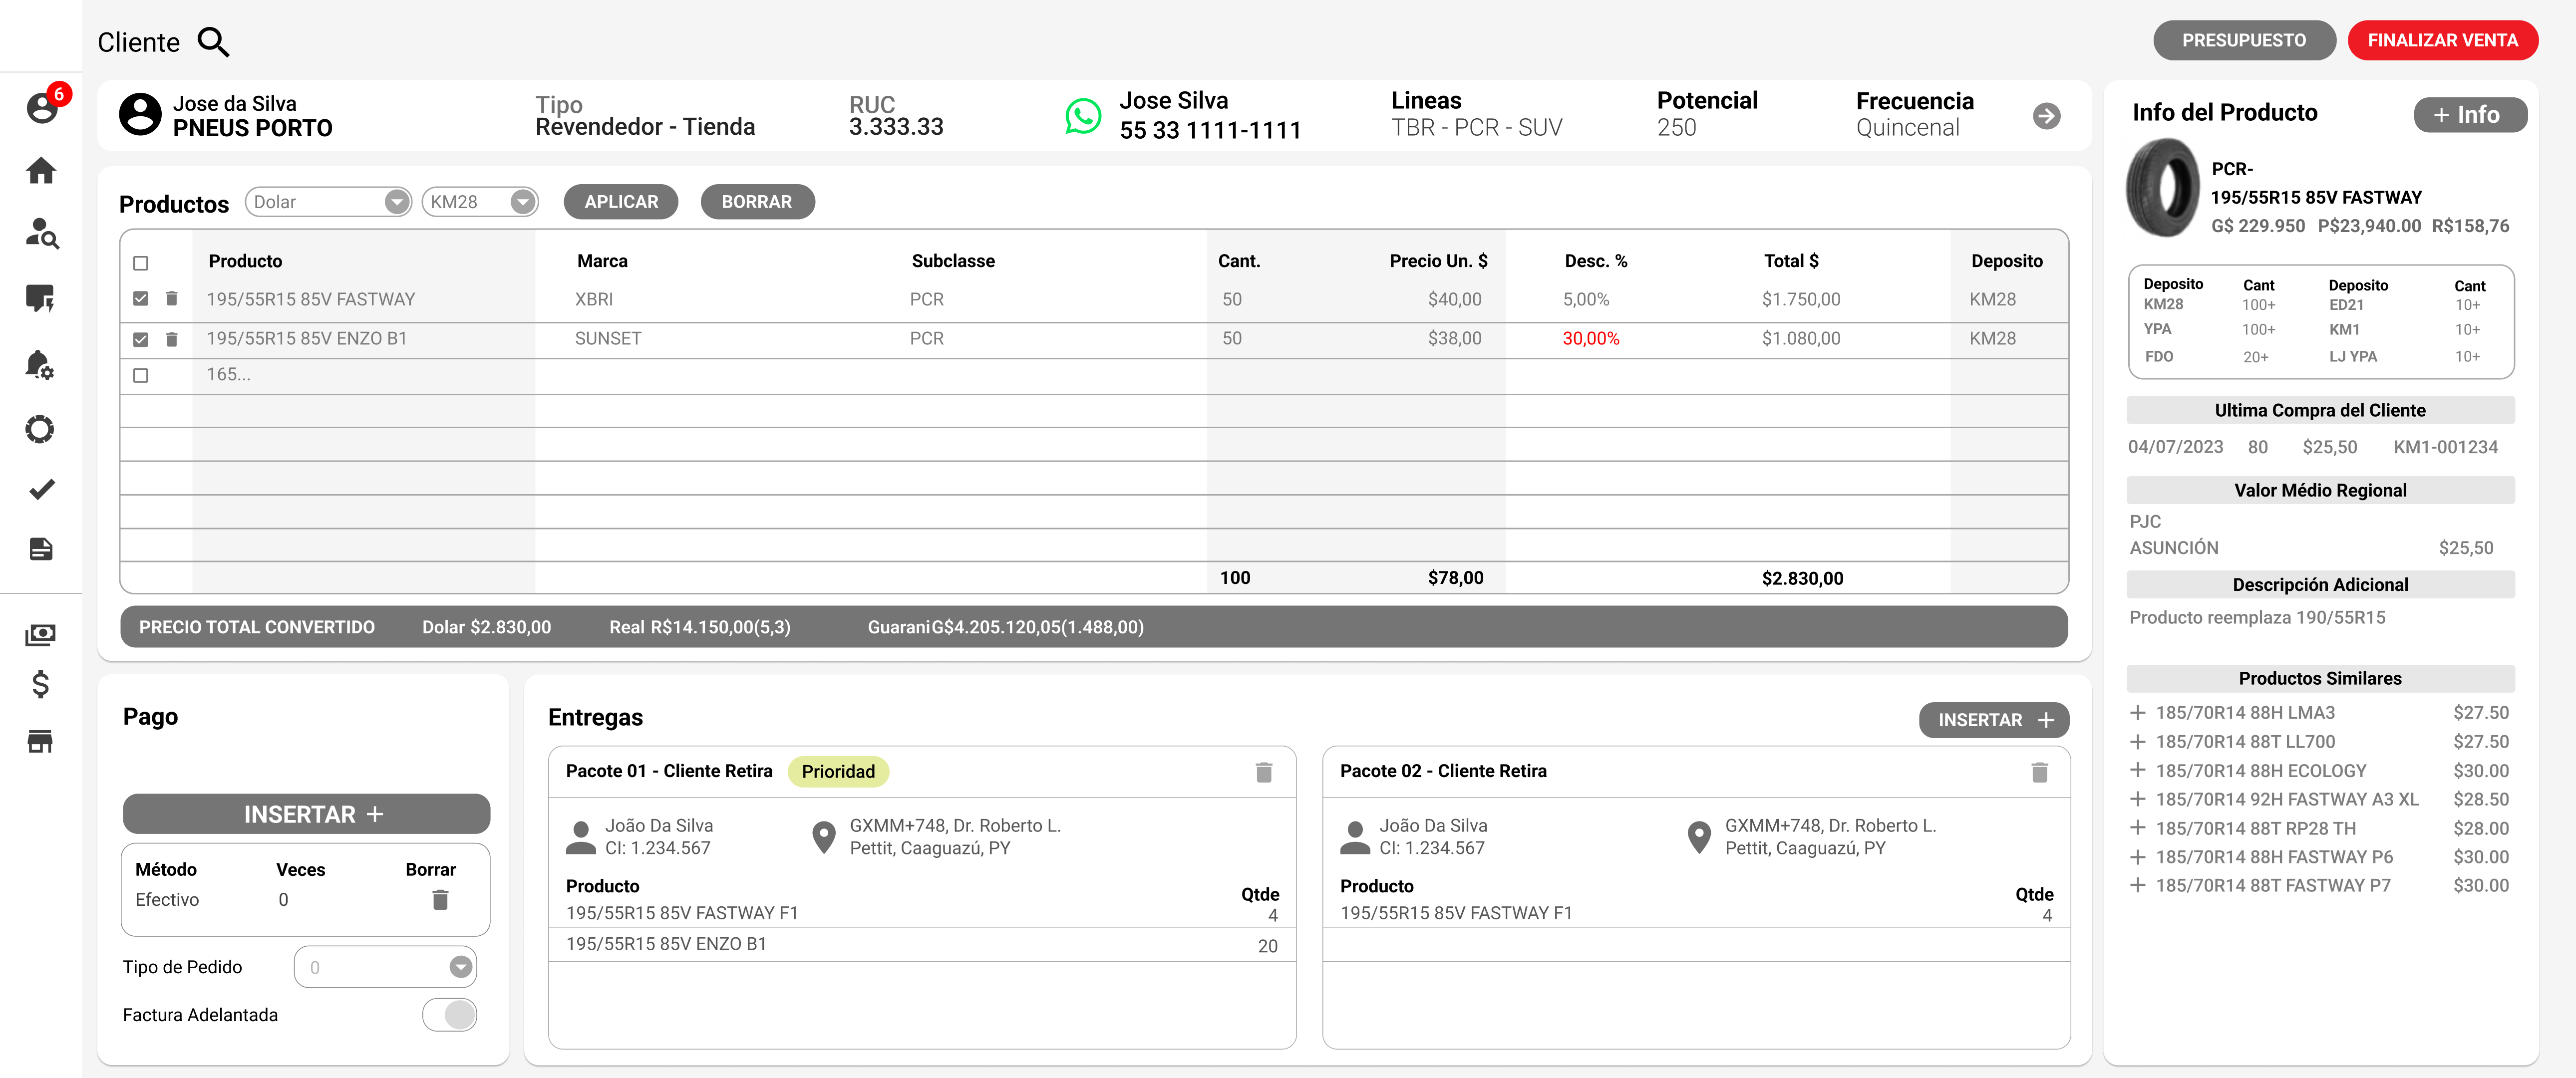Open the WhatsApp contact icon
Image resolution: width=2576 pixels, height=1078 pixels.
1082,116
